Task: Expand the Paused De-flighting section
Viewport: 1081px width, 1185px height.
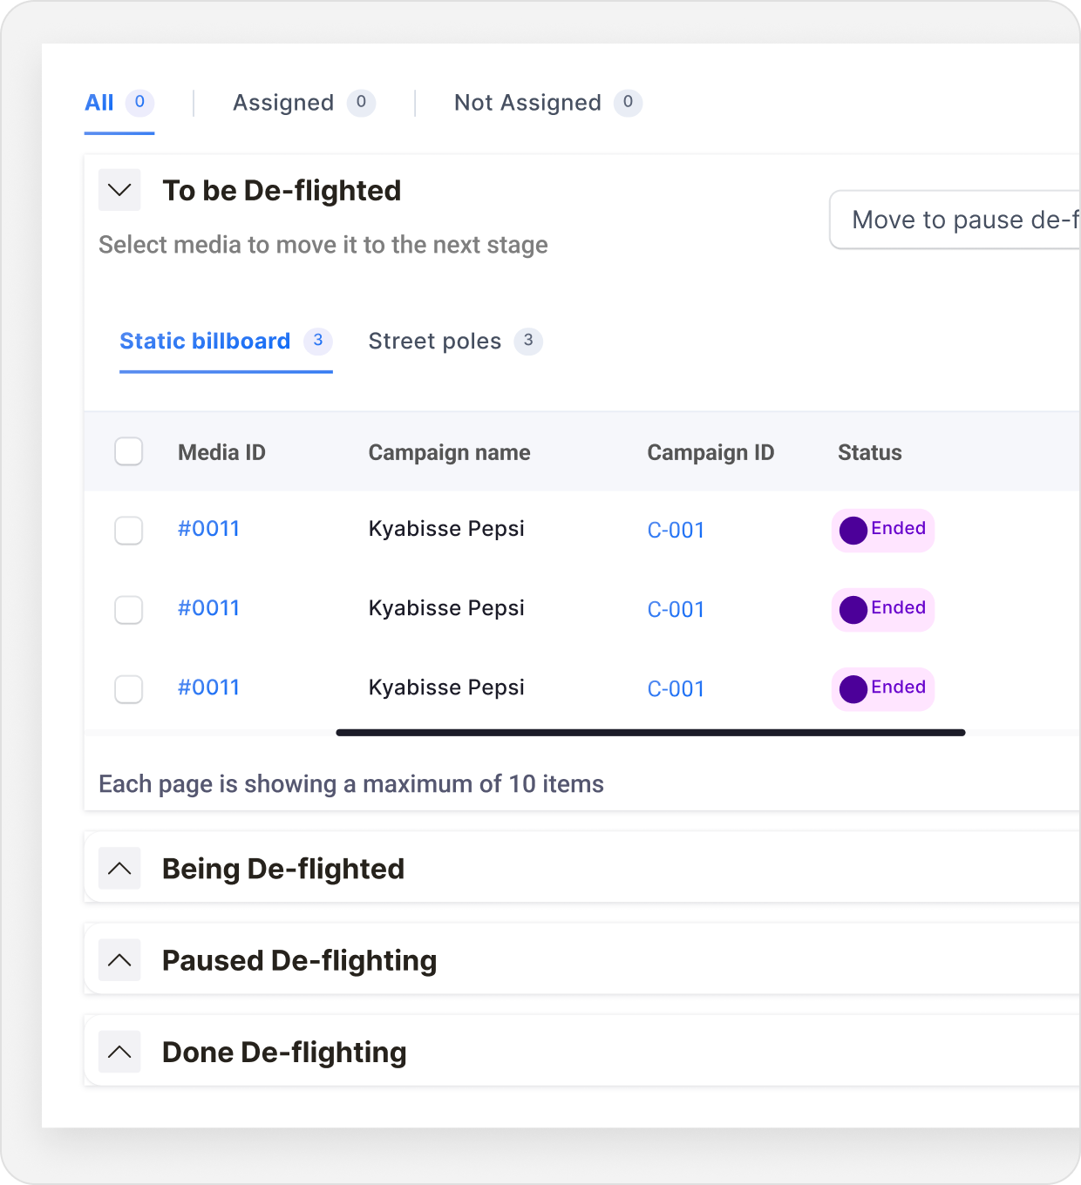Action: (119, 960)
